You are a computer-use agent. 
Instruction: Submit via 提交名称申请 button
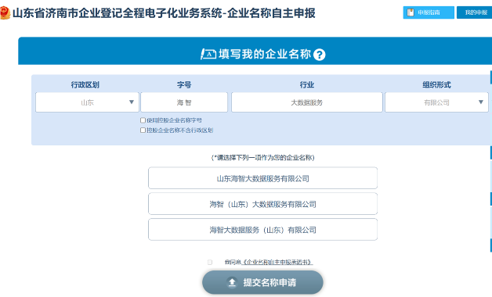[x=262, y=283]
